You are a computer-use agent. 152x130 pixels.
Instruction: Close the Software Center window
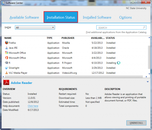point(146,2)
